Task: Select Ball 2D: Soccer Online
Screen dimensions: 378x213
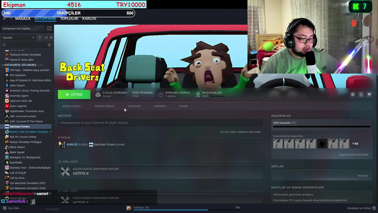Action: coord(23,137)
